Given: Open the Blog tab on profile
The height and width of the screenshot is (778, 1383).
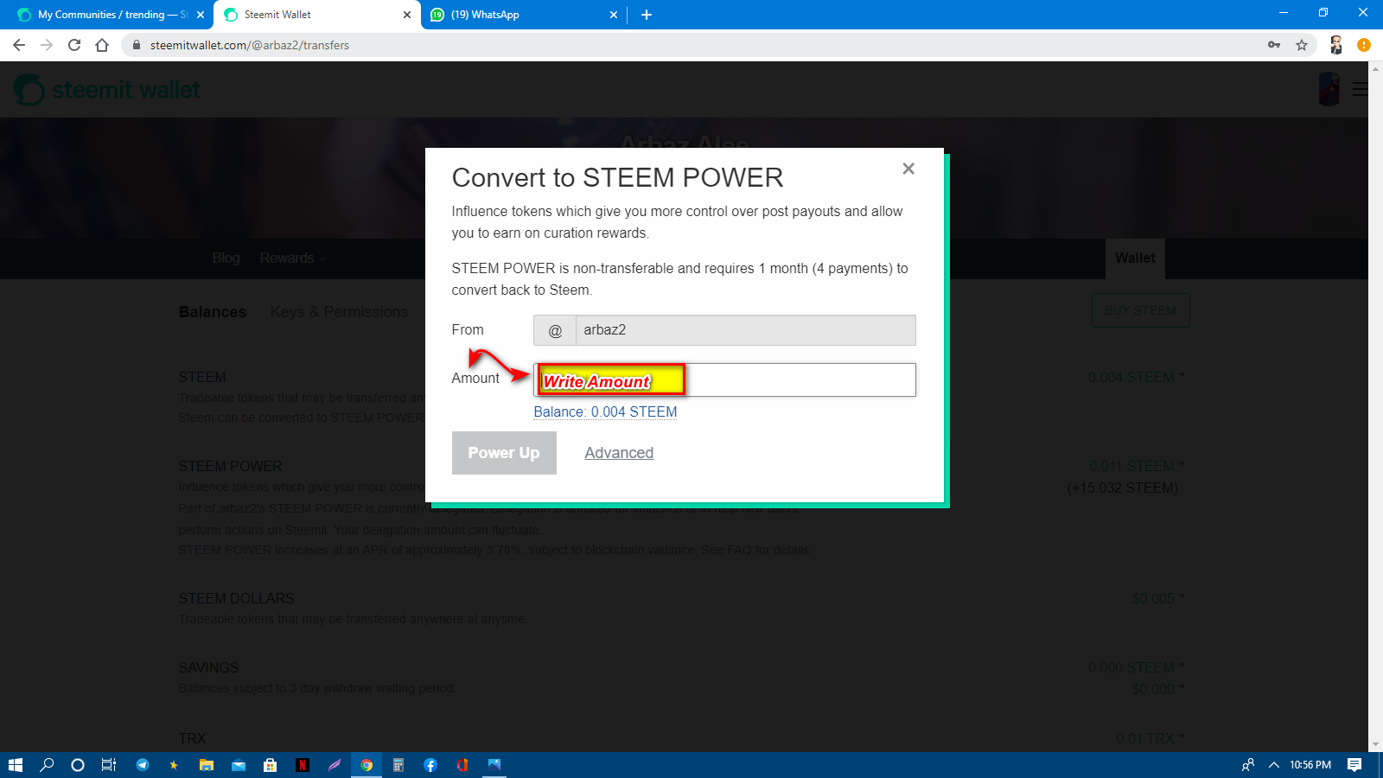Looking at the screenshot, I should 226,258.
